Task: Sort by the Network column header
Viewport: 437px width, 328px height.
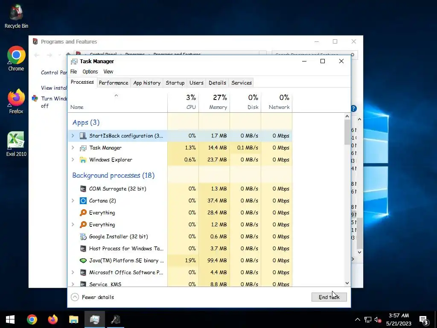Action: [x=277, y=102]
